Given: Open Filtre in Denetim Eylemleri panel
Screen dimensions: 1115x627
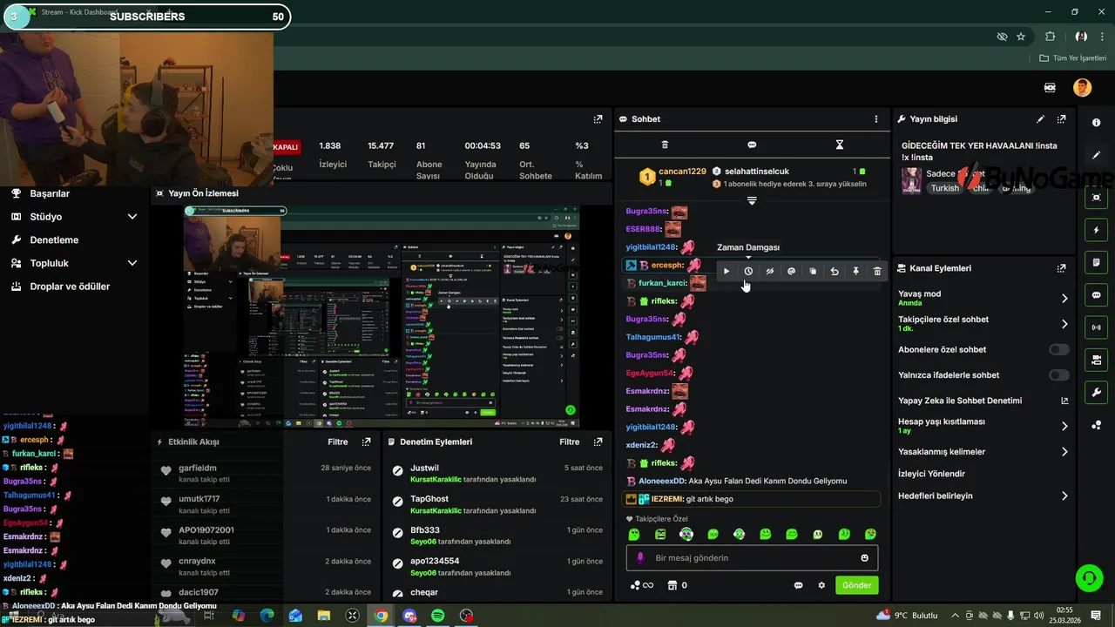Looking at the screenshot, I should click(570, 442).
